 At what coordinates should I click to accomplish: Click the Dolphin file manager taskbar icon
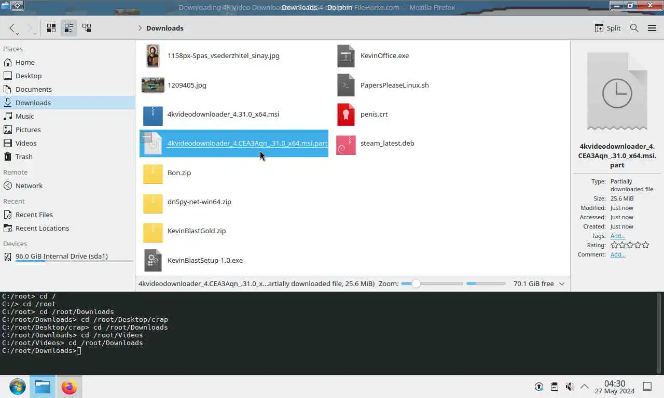[43, 387]
